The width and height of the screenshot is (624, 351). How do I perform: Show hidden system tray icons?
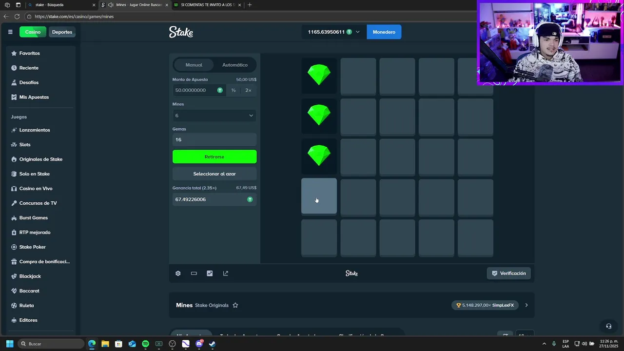coord(544,344)
